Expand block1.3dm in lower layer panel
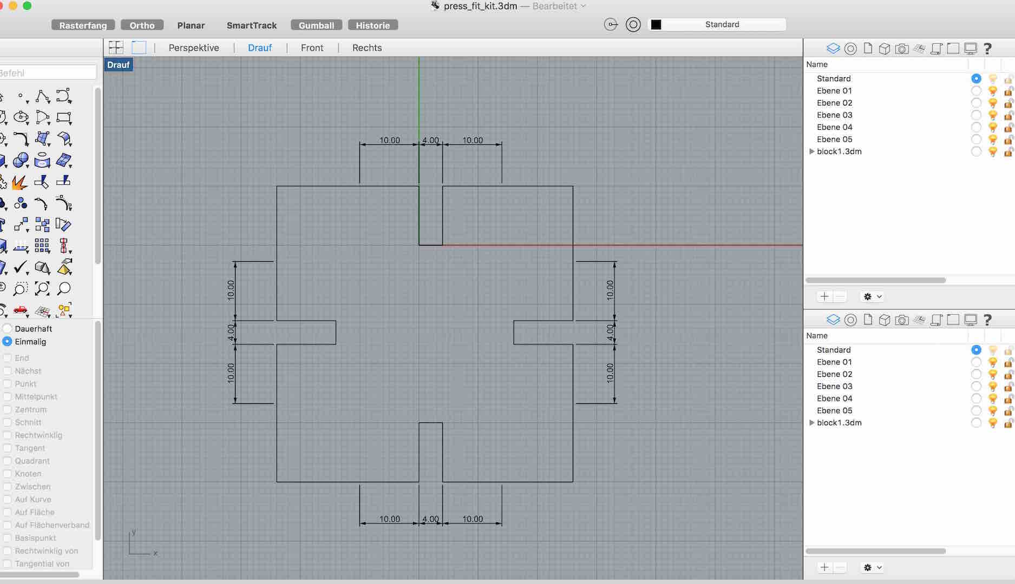Image resolution: width=1015 pixels, height=584 pixels. click(x=811, y=423)
